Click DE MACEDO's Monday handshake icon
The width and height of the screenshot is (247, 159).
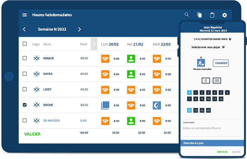[x=105, y=121]
